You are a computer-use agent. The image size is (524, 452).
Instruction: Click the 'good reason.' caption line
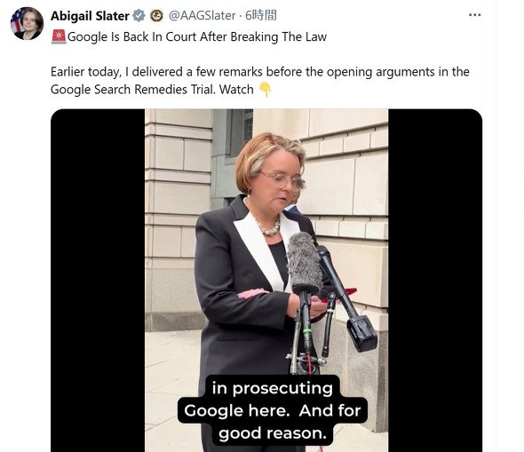click(273, 433)
